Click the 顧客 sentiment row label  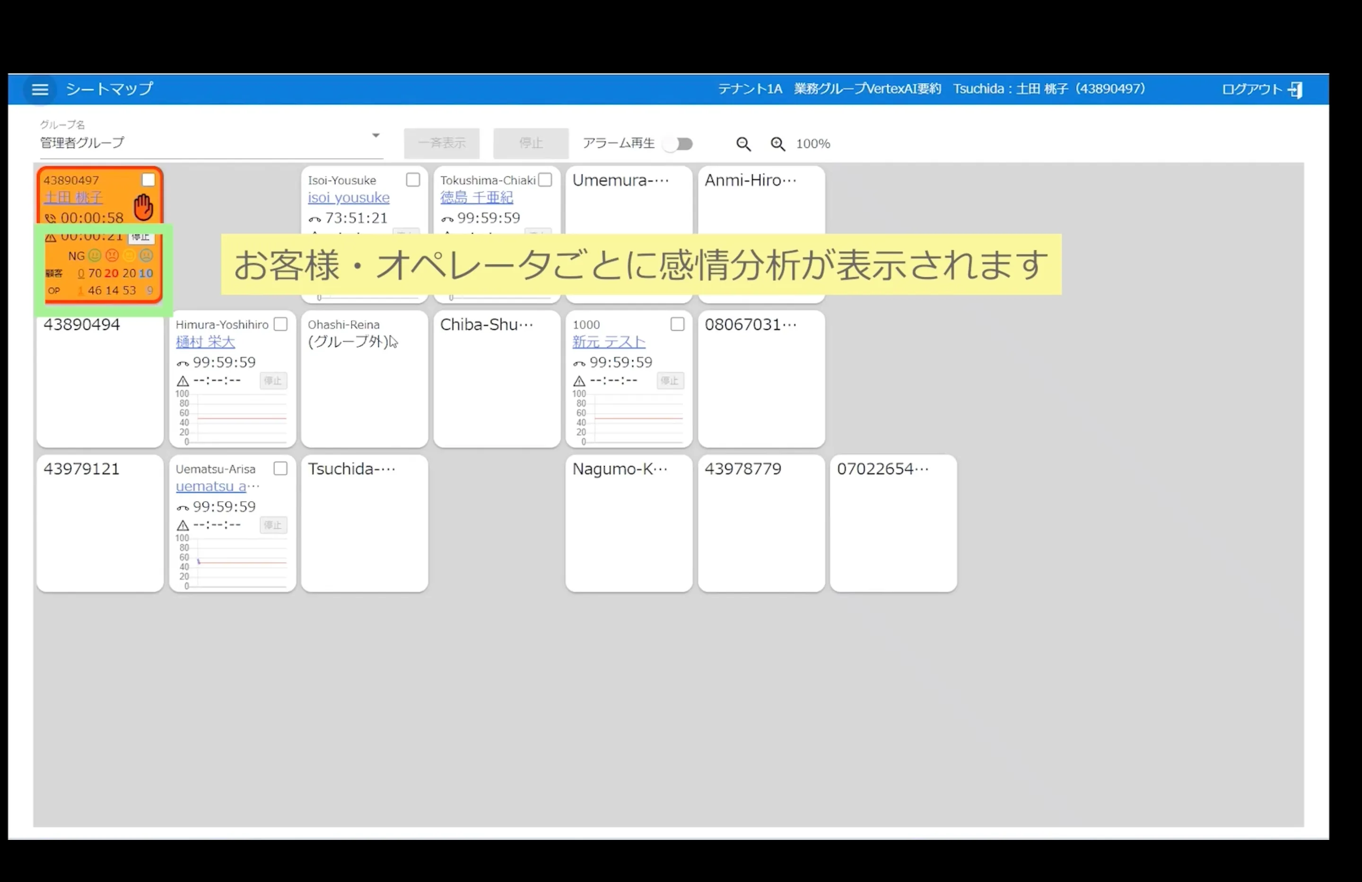(x=54, y=274)
